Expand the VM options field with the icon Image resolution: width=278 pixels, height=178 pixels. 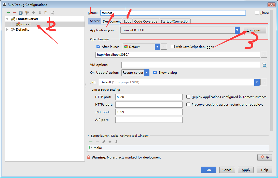tap(264, 65)
